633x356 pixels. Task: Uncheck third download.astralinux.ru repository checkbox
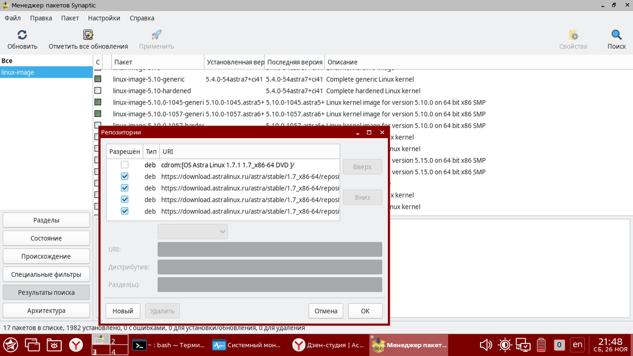pos(124,200)
